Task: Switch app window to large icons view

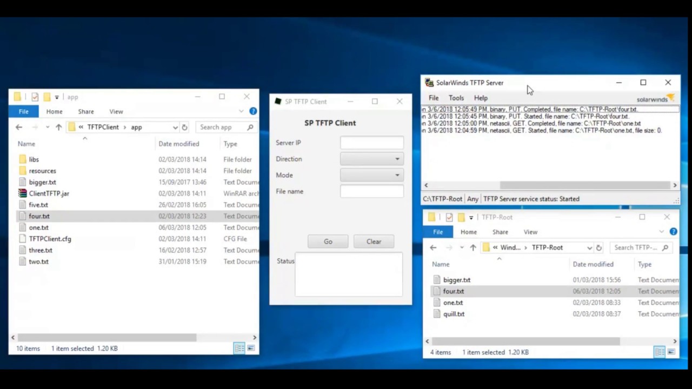Action: pyautogui.click(x=251, y=348)
